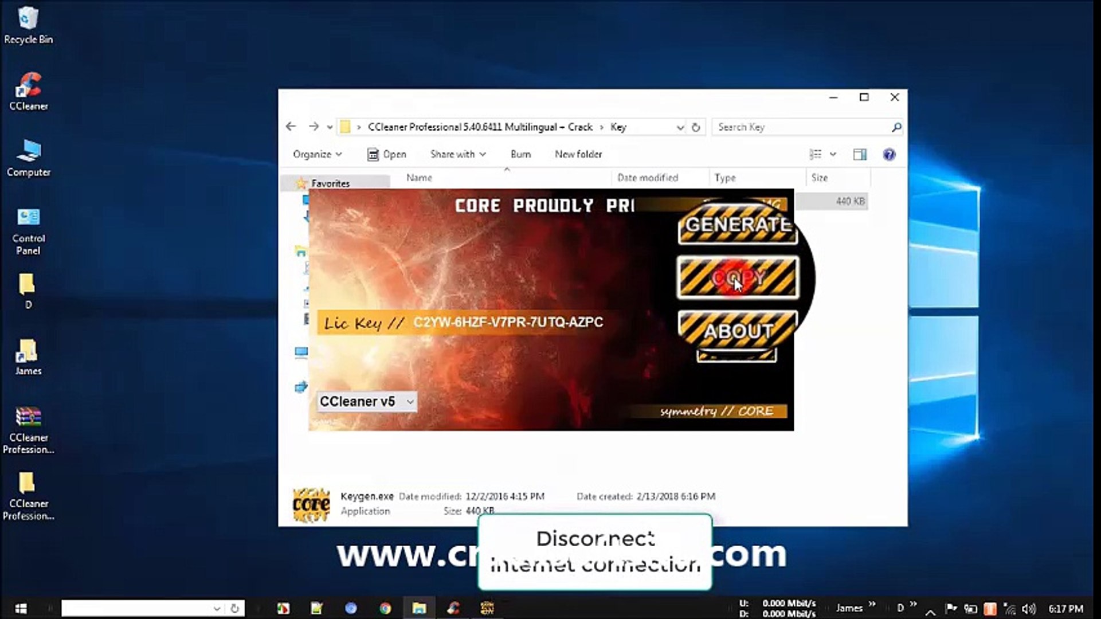Click the ABOUT button in keygen
This screenshot has width=1101, height=619.
(x=738, y=331)
